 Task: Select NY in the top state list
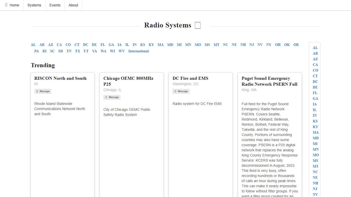point(269,45)
